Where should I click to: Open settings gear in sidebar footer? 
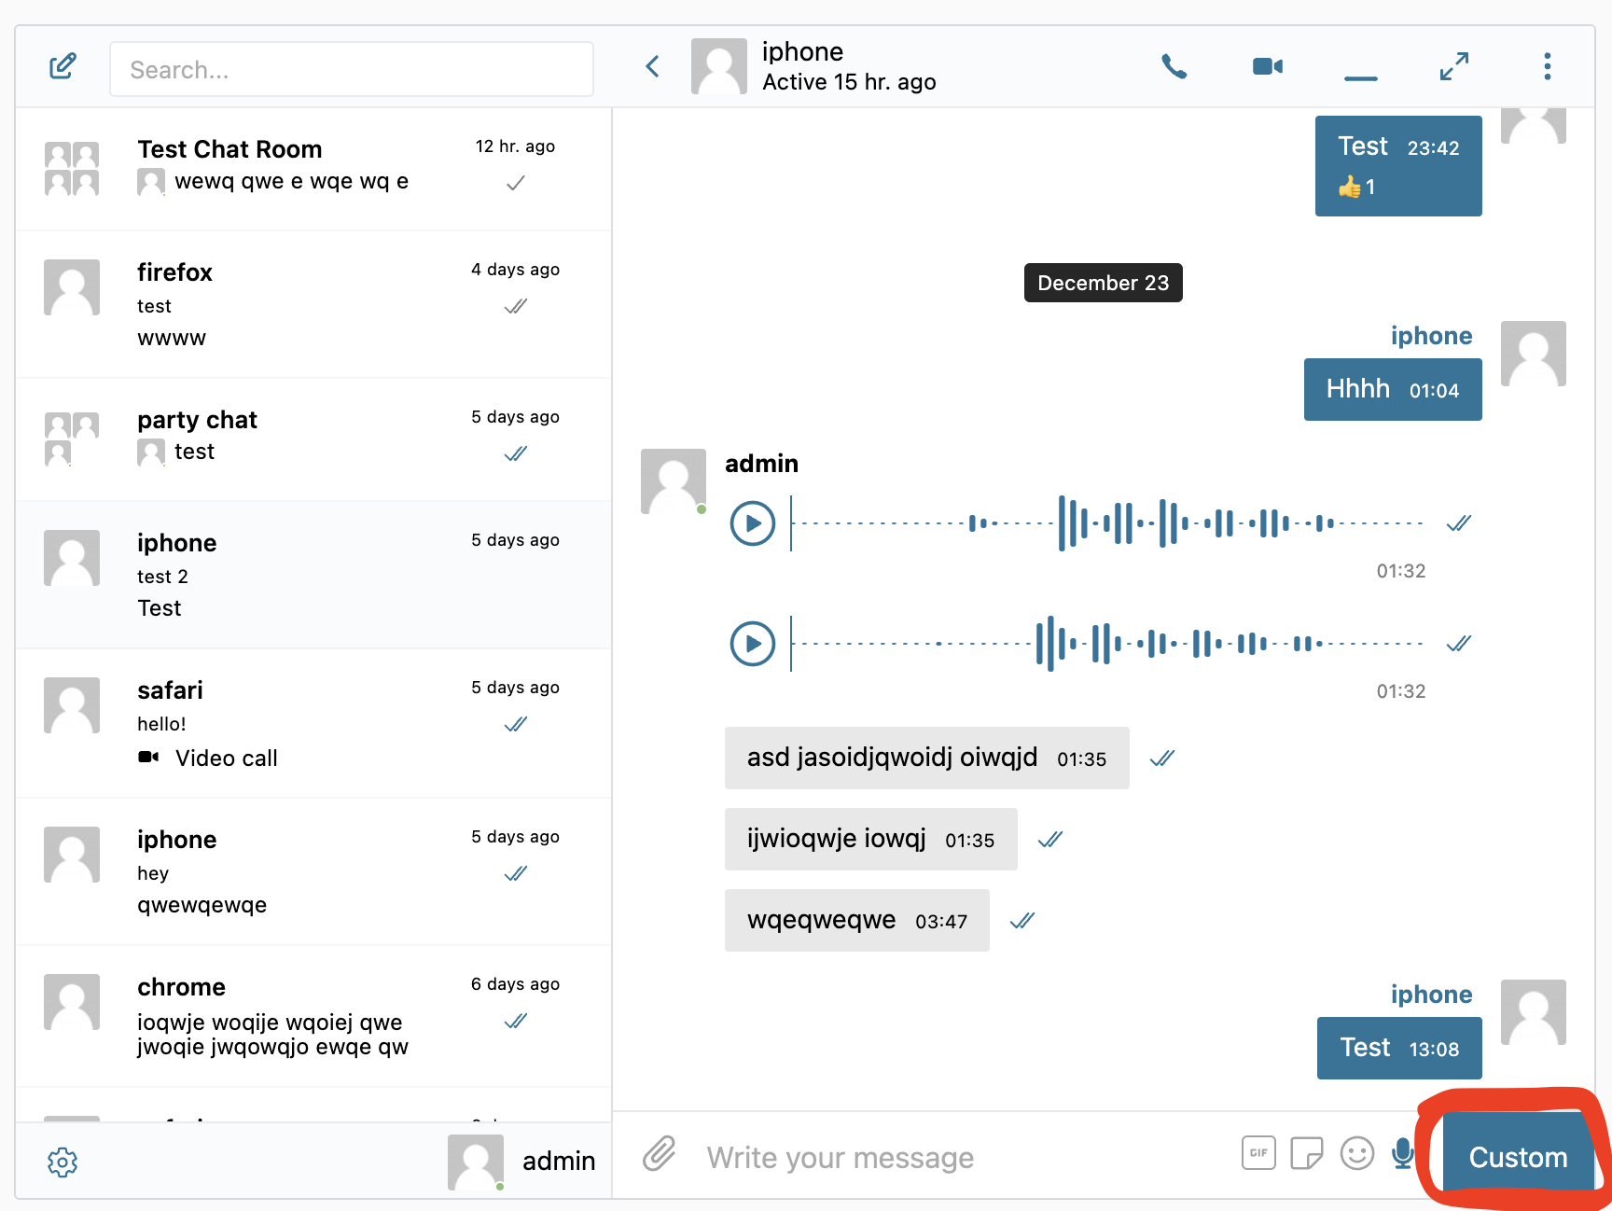(63, 1162)
